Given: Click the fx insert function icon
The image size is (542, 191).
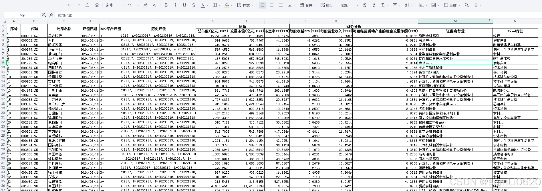Looking at the screenshot, I should point(51,15).
